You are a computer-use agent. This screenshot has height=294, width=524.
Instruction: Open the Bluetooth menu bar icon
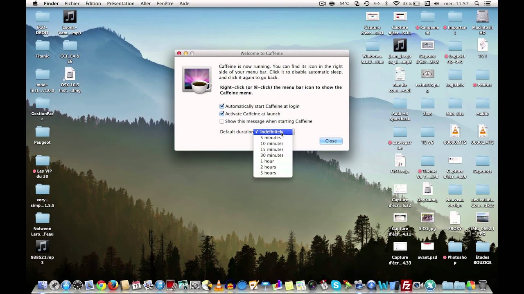coord(386,3)
